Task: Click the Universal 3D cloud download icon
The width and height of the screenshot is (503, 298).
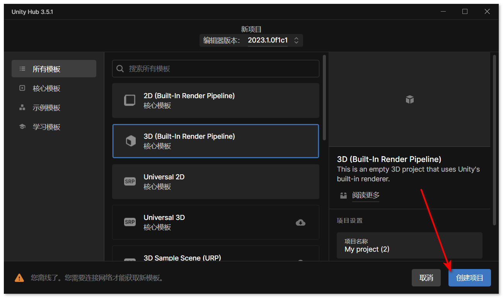Action: tap(300, 223)
